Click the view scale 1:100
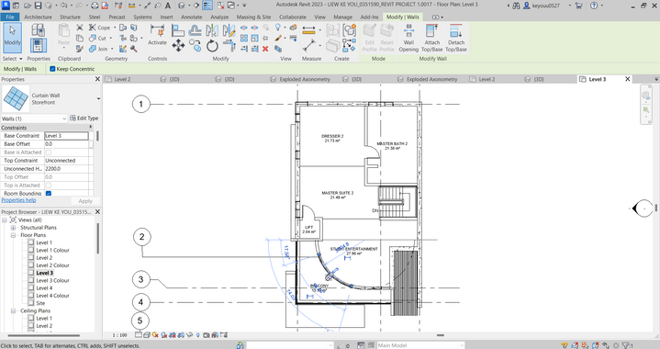This screenshot has height=349, width=660. pos(119,335)
